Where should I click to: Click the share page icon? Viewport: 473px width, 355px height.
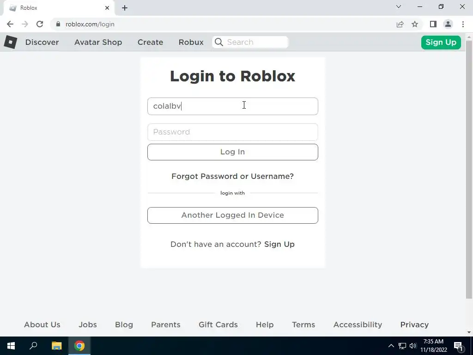pos(400,24)
